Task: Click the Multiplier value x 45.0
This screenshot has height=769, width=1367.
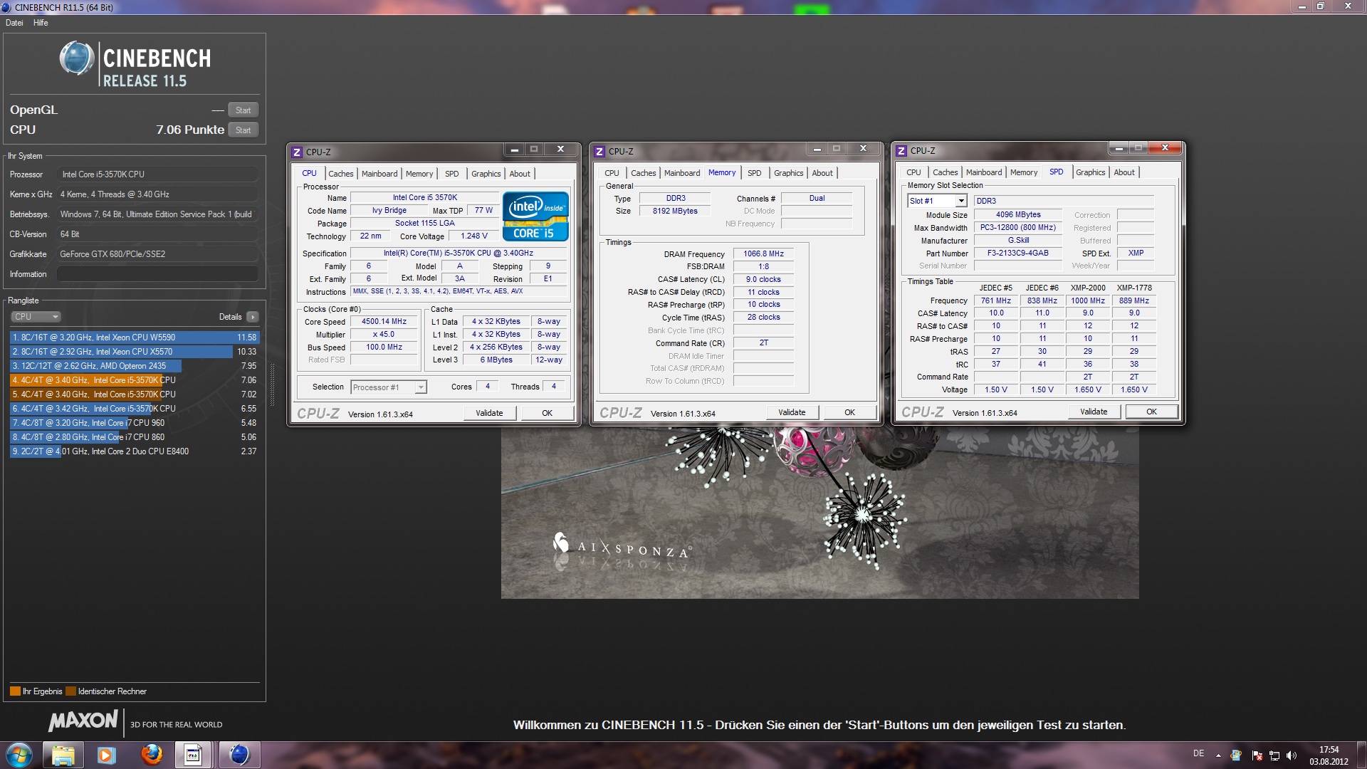Action: click(384, 335)
